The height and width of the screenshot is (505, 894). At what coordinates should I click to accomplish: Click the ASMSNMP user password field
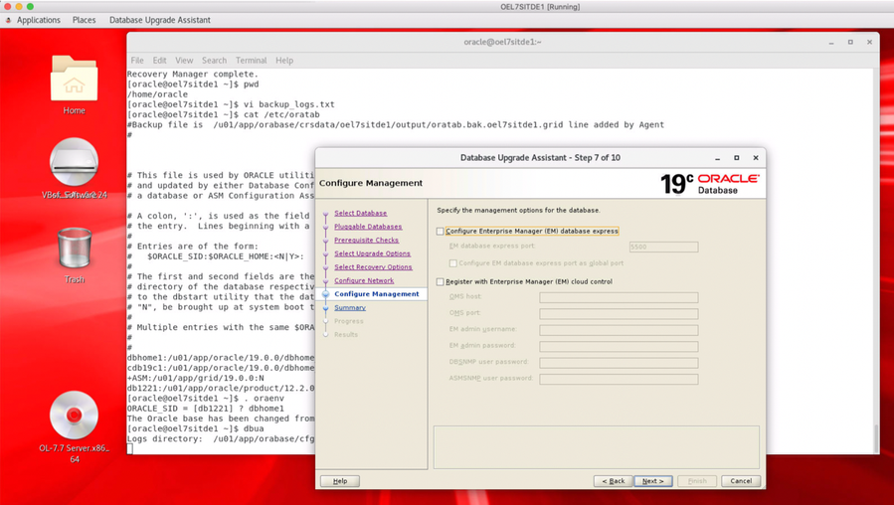click(619, 379)
